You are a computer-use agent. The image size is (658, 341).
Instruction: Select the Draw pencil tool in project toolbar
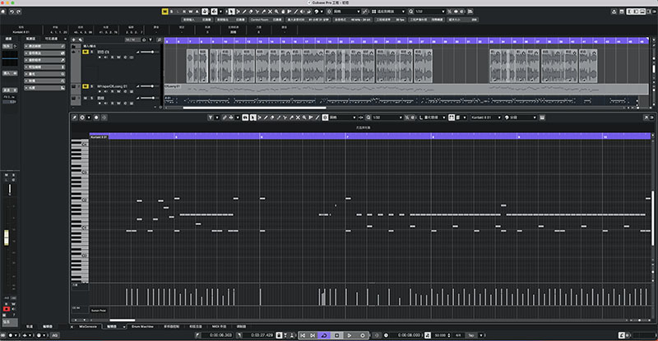pyautogui.click(x=244, y=12)
